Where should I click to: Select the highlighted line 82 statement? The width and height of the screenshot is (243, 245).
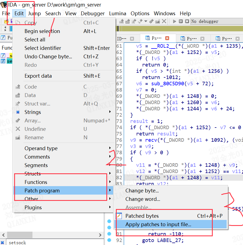click(179, 178)
